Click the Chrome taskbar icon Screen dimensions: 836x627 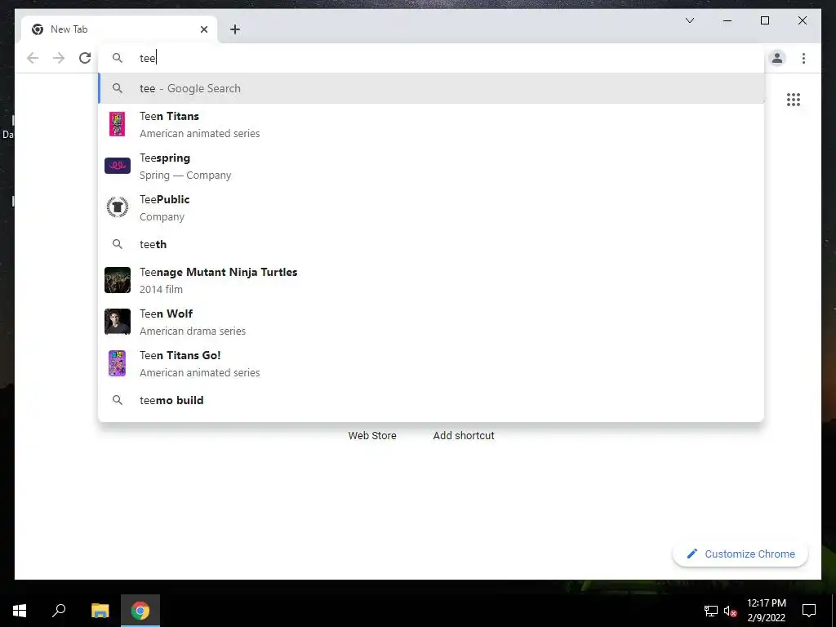(140, 611)
